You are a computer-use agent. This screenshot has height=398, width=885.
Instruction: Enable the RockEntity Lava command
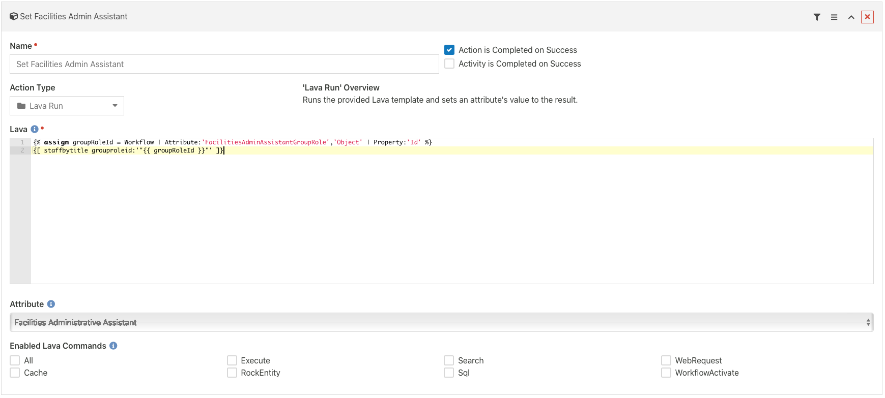(x=232, y=373)
